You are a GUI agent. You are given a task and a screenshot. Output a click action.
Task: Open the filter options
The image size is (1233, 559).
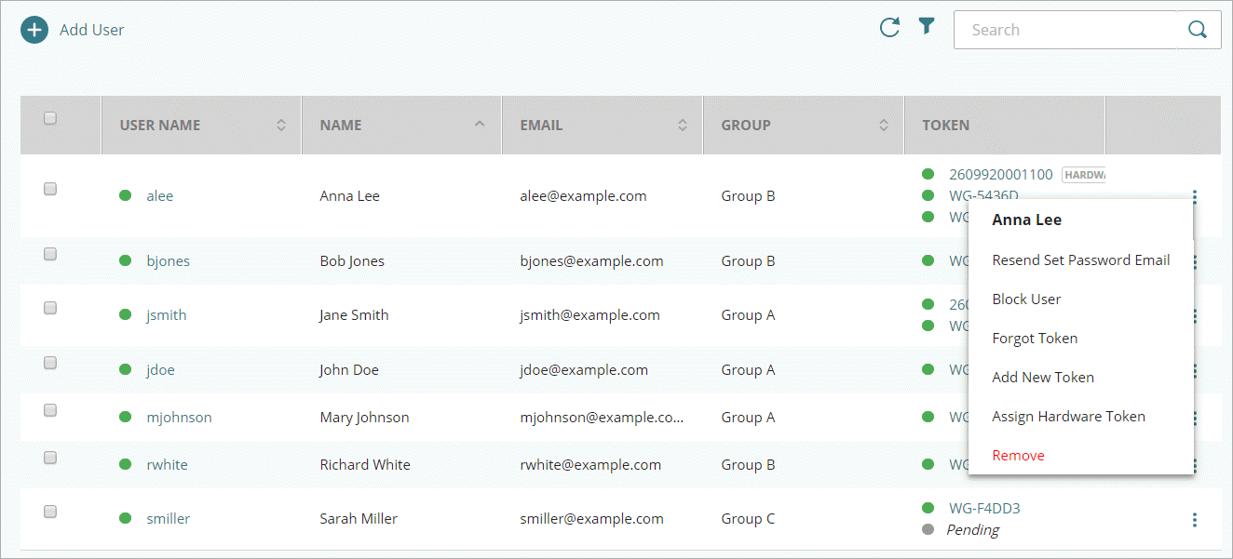tap(926, 27)
